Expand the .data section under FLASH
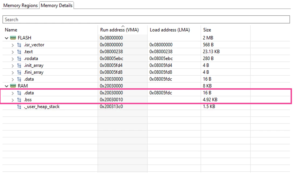The image size is (296, 176). tap(13, 79)
